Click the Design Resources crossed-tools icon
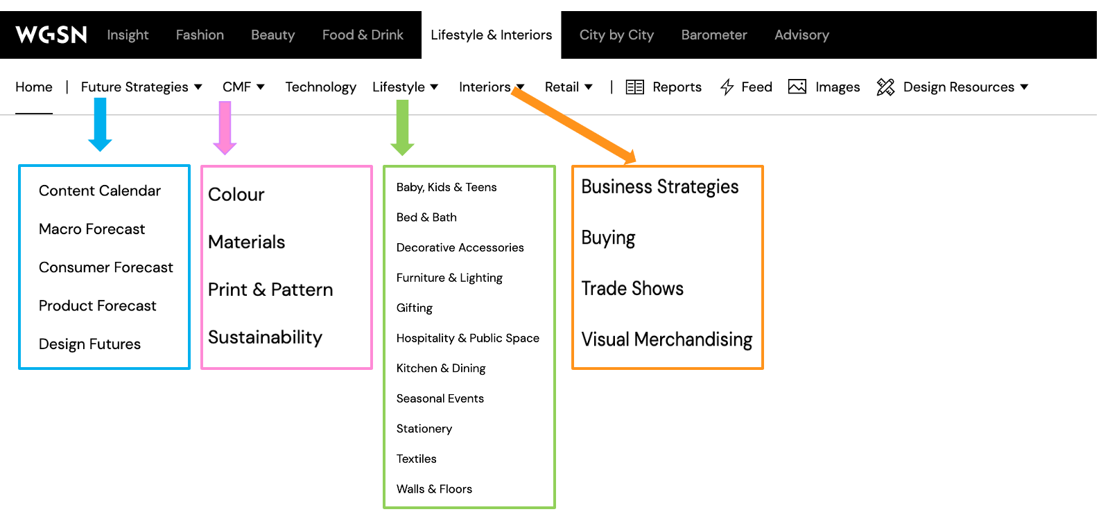Image resolution: width=1101 pixels, height=514 pixels. 885,87
